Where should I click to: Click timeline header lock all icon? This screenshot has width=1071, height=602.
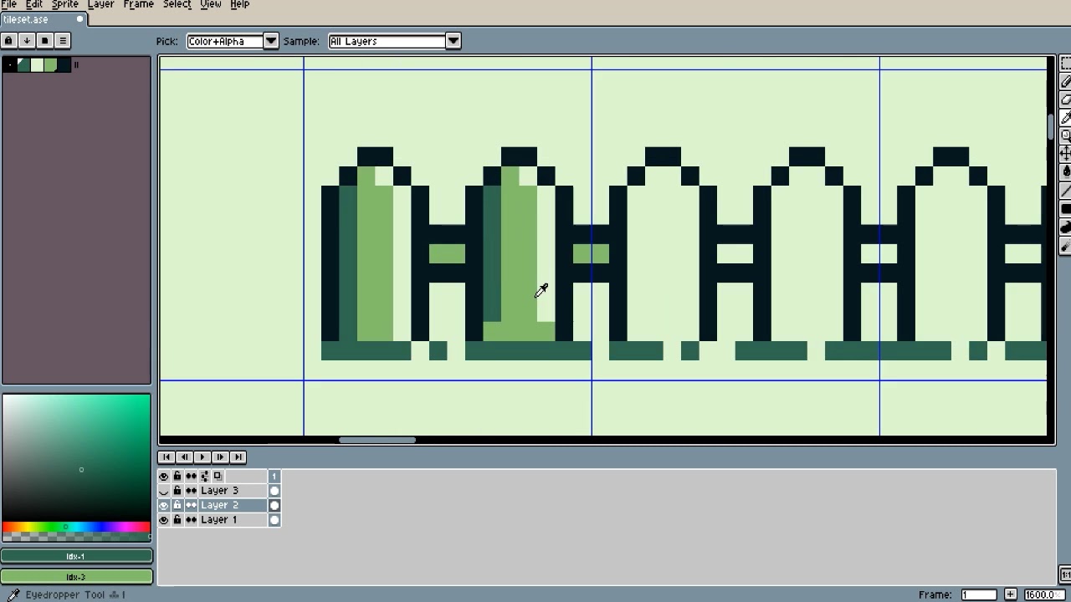point(177,476)
